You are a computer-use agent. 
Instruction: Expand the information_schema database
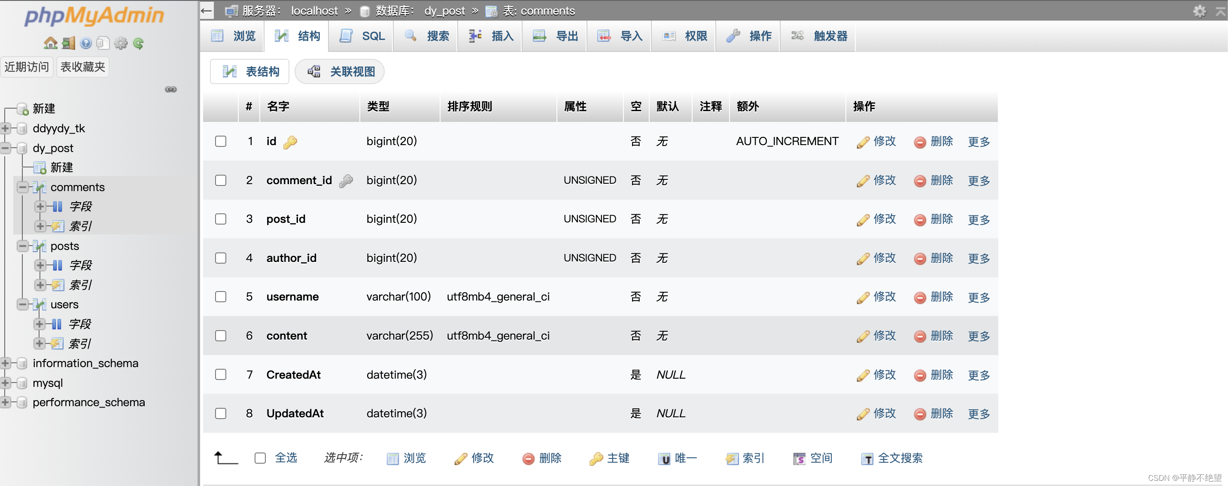(5, 363)
